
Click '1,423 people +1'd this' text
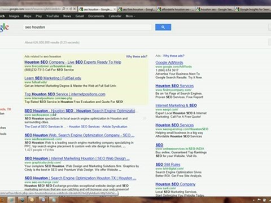(x=40, y=150)
